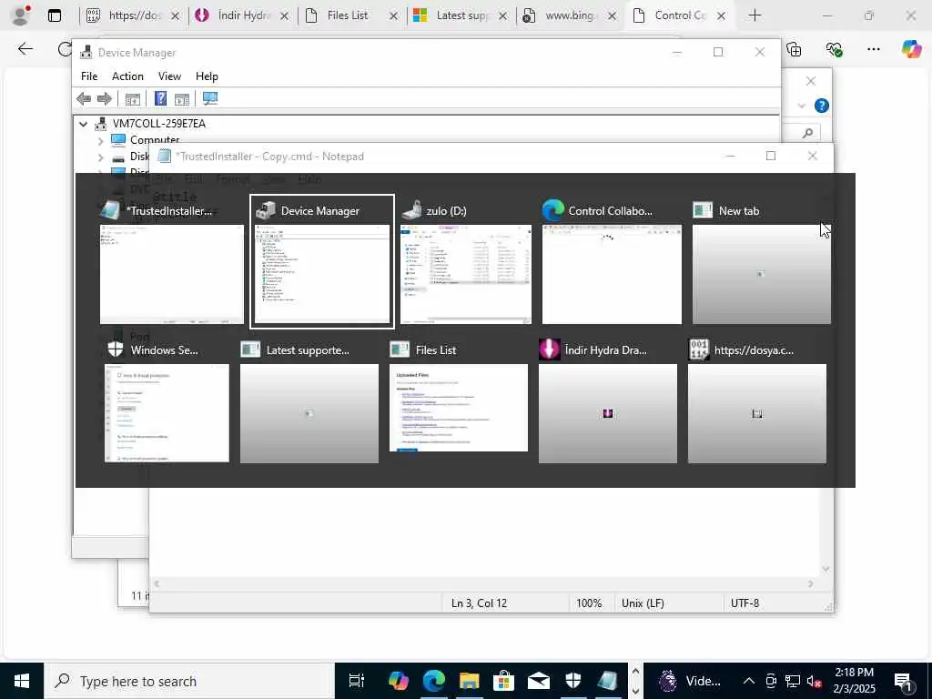The image size is (932, 699).
Task: Open a new Edge tab with the plus button
Action: pyautogui.click(x=755, y=15)
